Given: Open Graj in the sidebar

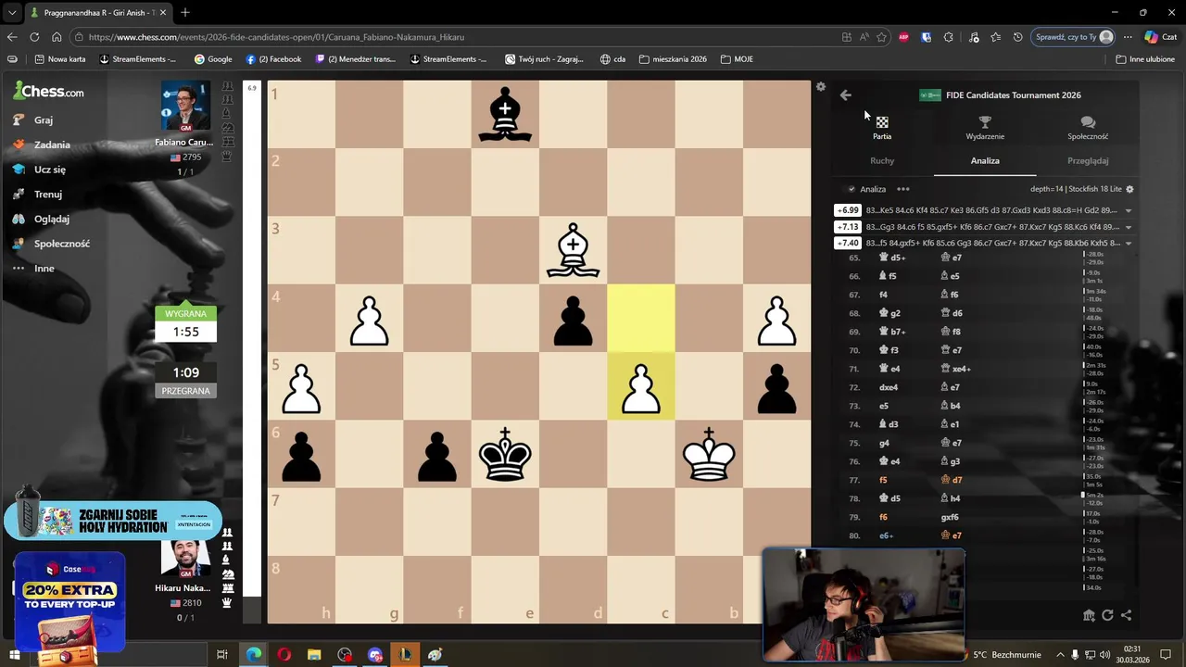Looking at the screenshot, I should [33, 120].
